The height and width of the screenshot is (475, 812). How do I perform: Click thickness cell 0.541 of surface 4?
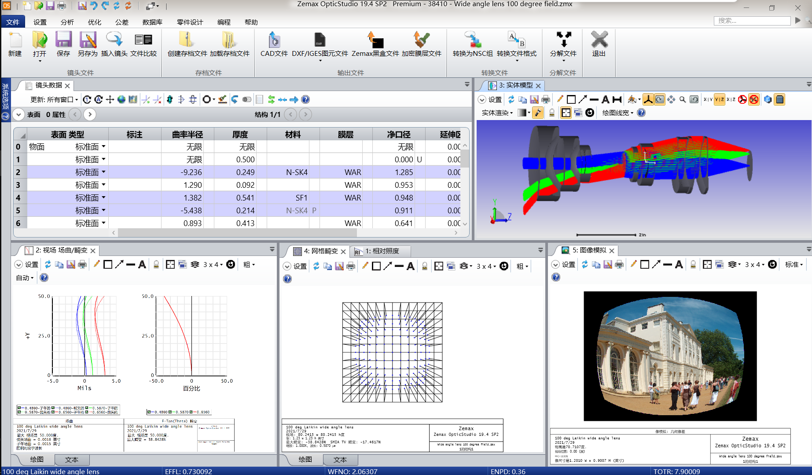tap(240, 197)
